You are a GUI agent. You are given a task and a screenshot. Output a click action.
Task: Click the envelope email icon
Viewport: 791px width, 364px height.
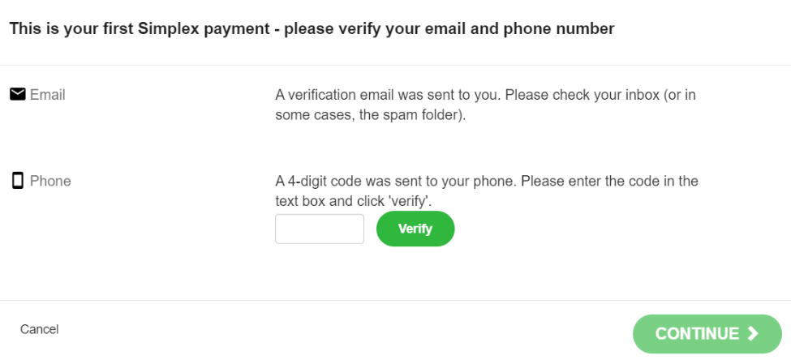[18, 94]
